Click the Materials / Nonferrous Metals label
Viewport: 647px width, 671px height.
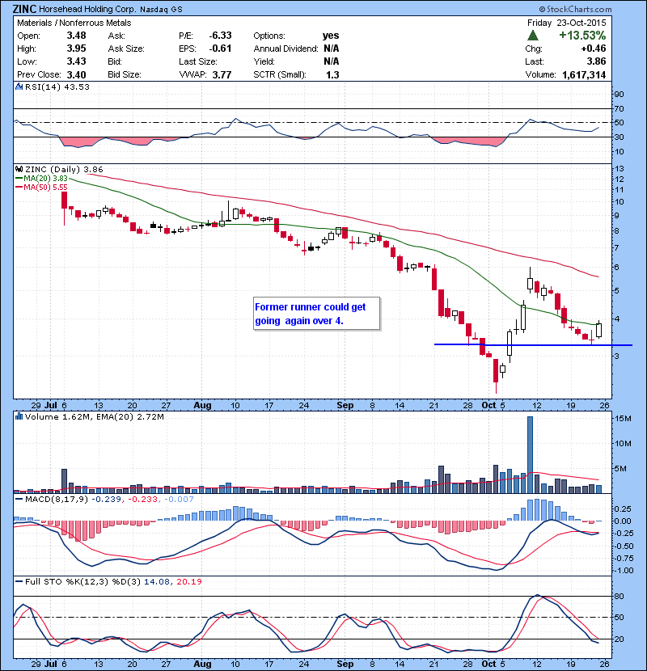click(x=74, y=23)
